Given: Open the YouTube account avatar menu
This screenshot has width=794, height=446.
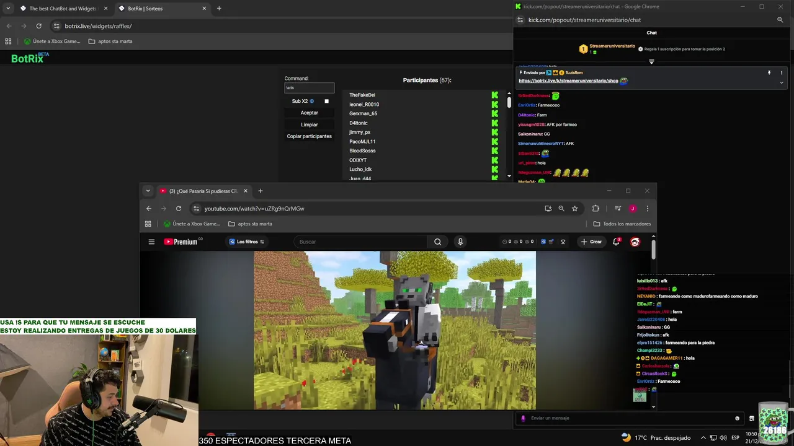Looking at the screenshot, I should 635,242.
